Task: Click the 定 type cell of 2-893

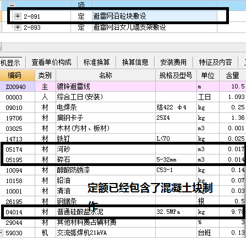Action: pos(81,27)
